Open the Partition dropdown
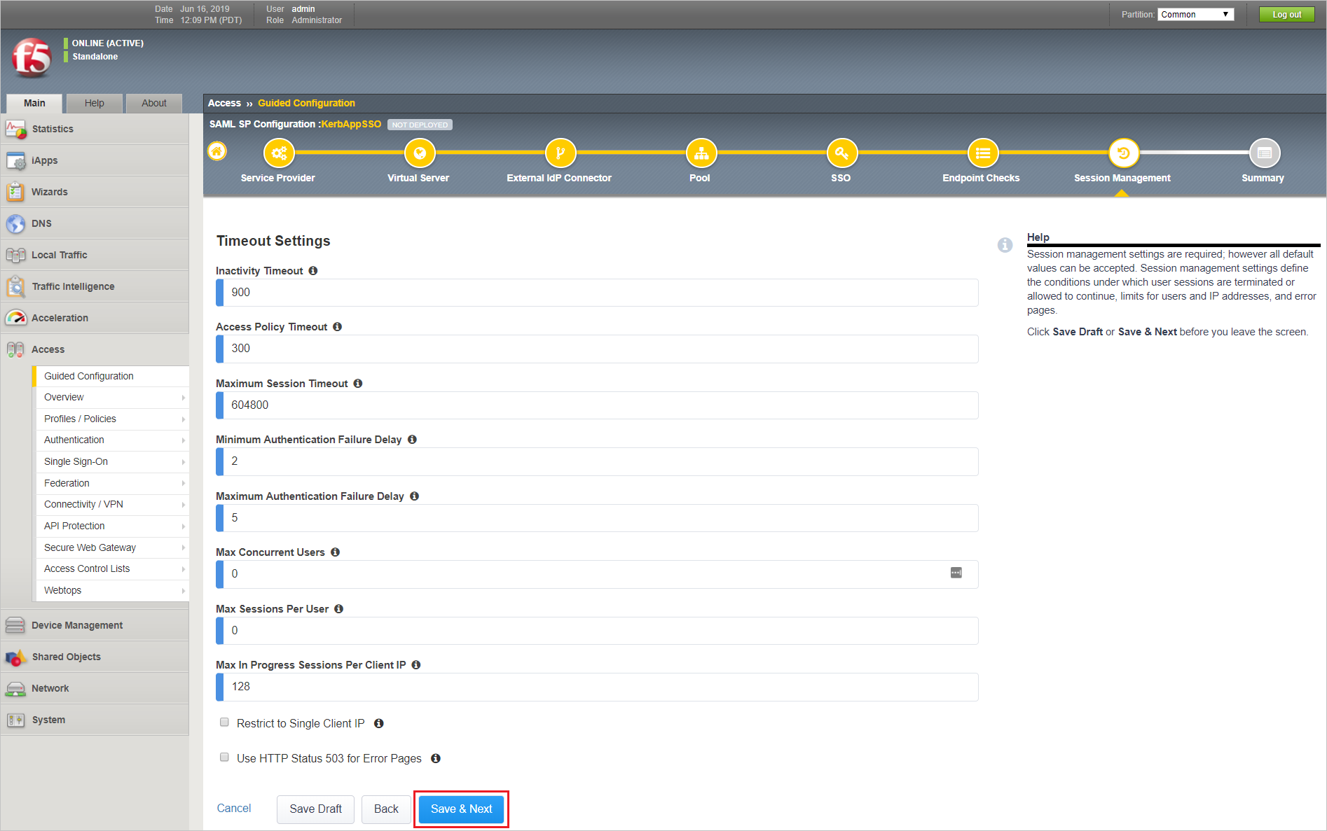This screenshot has width=1327, height=831. 1195,14
